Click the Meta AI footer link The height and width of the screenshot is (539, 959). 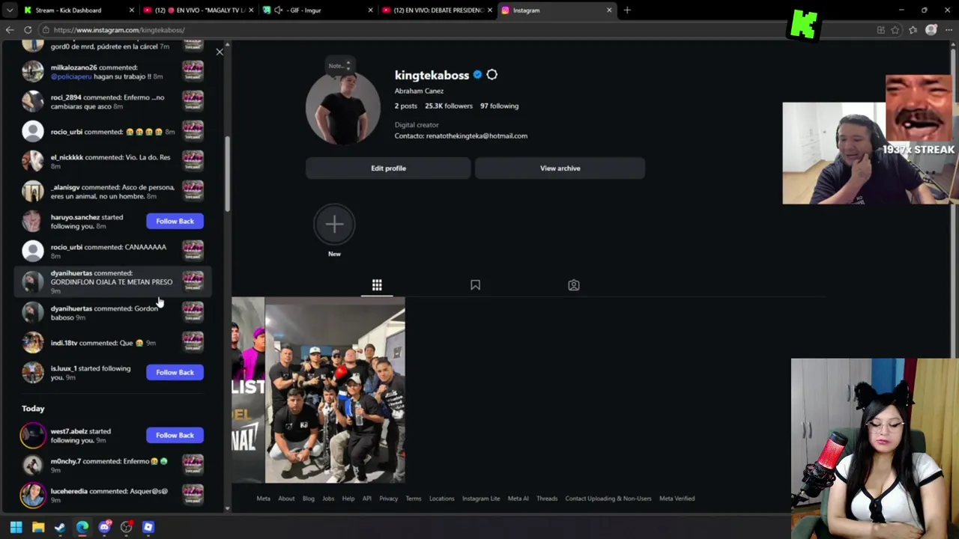(518, 499)
